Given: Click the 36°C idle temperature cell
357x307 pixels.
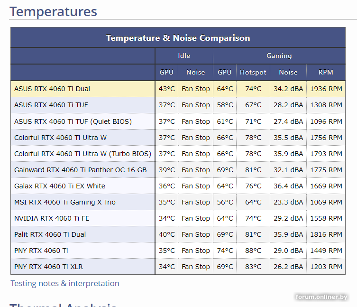Looking at the screenshot, I should click(x=167, y=186).
